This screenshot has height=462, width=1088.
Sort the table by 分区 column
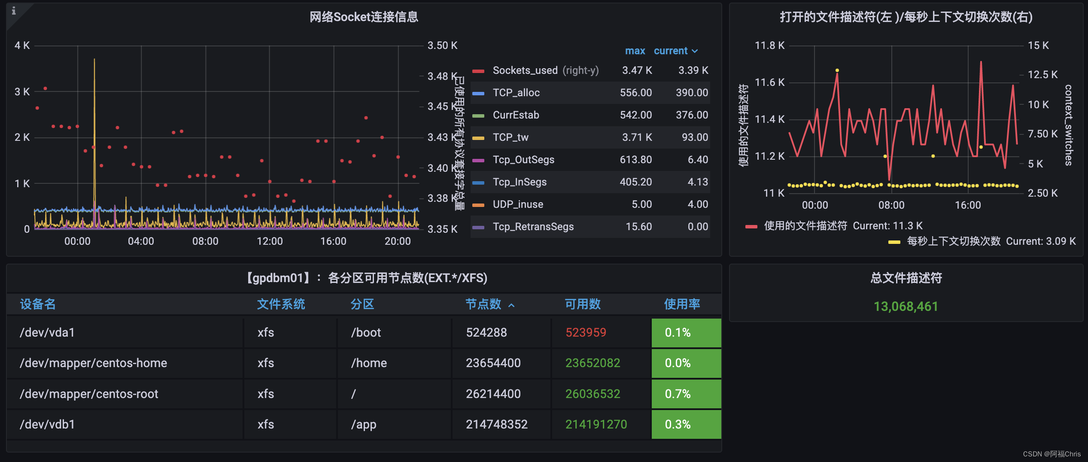[362, 304]
